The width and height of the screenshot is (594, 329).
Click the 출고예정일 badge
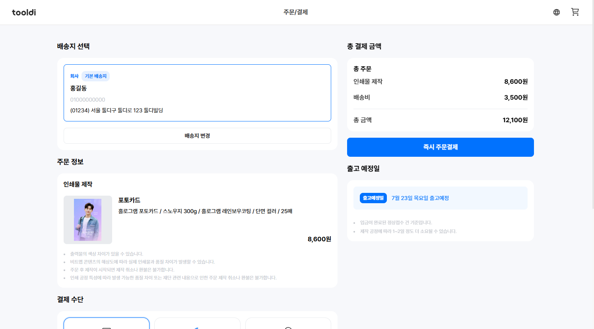(373, 198)
